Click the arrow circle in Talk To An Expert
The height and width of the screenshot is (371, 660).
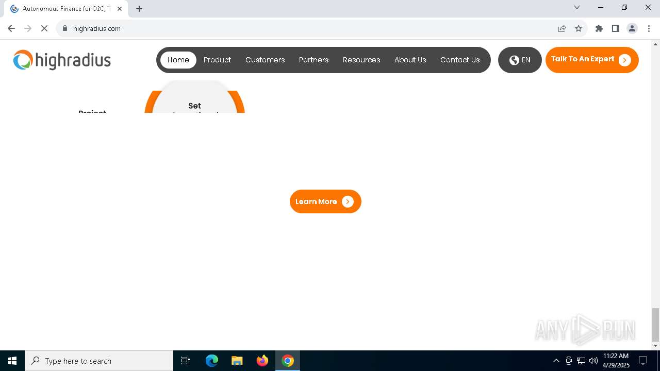coord(625,60)
